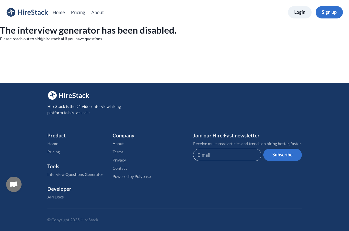The image size is (349, 231).
Task: Open the Contact page from the footer
Action: tap(120, 168)
